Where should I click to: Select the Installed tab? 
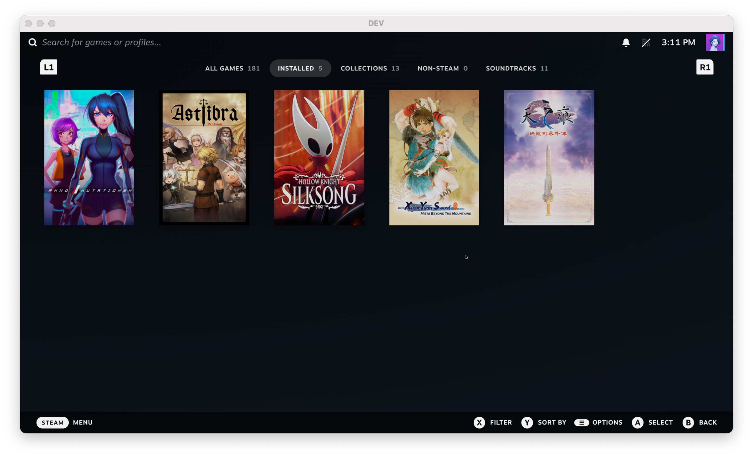pos(300,68)
